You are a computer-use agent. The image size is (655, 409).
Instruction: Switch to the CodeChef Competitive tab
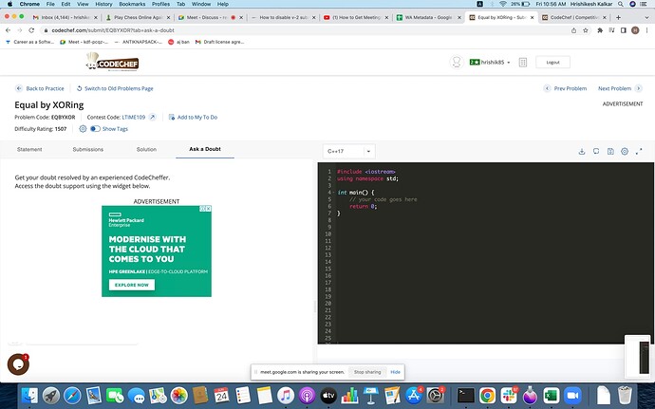(x=573, y=17)
